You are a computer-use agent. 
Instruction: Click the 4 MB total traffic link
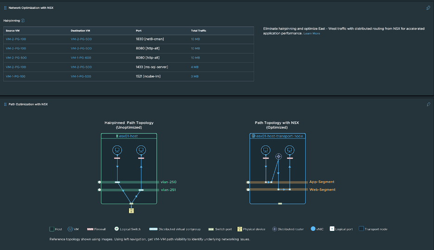(x=195, y=67)
